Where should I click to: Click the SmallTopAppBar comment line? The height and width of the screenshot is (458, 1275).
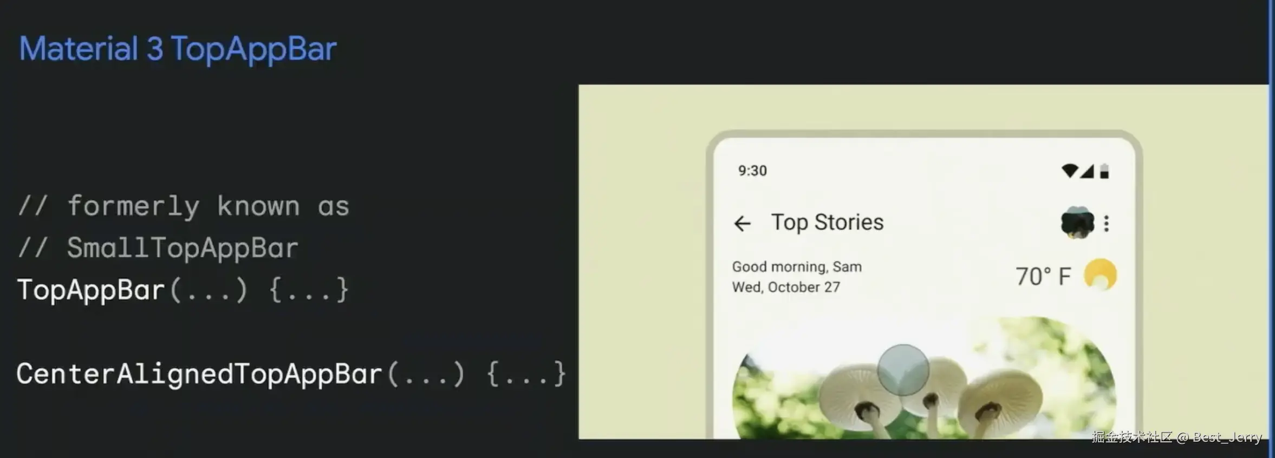point(158,248)
